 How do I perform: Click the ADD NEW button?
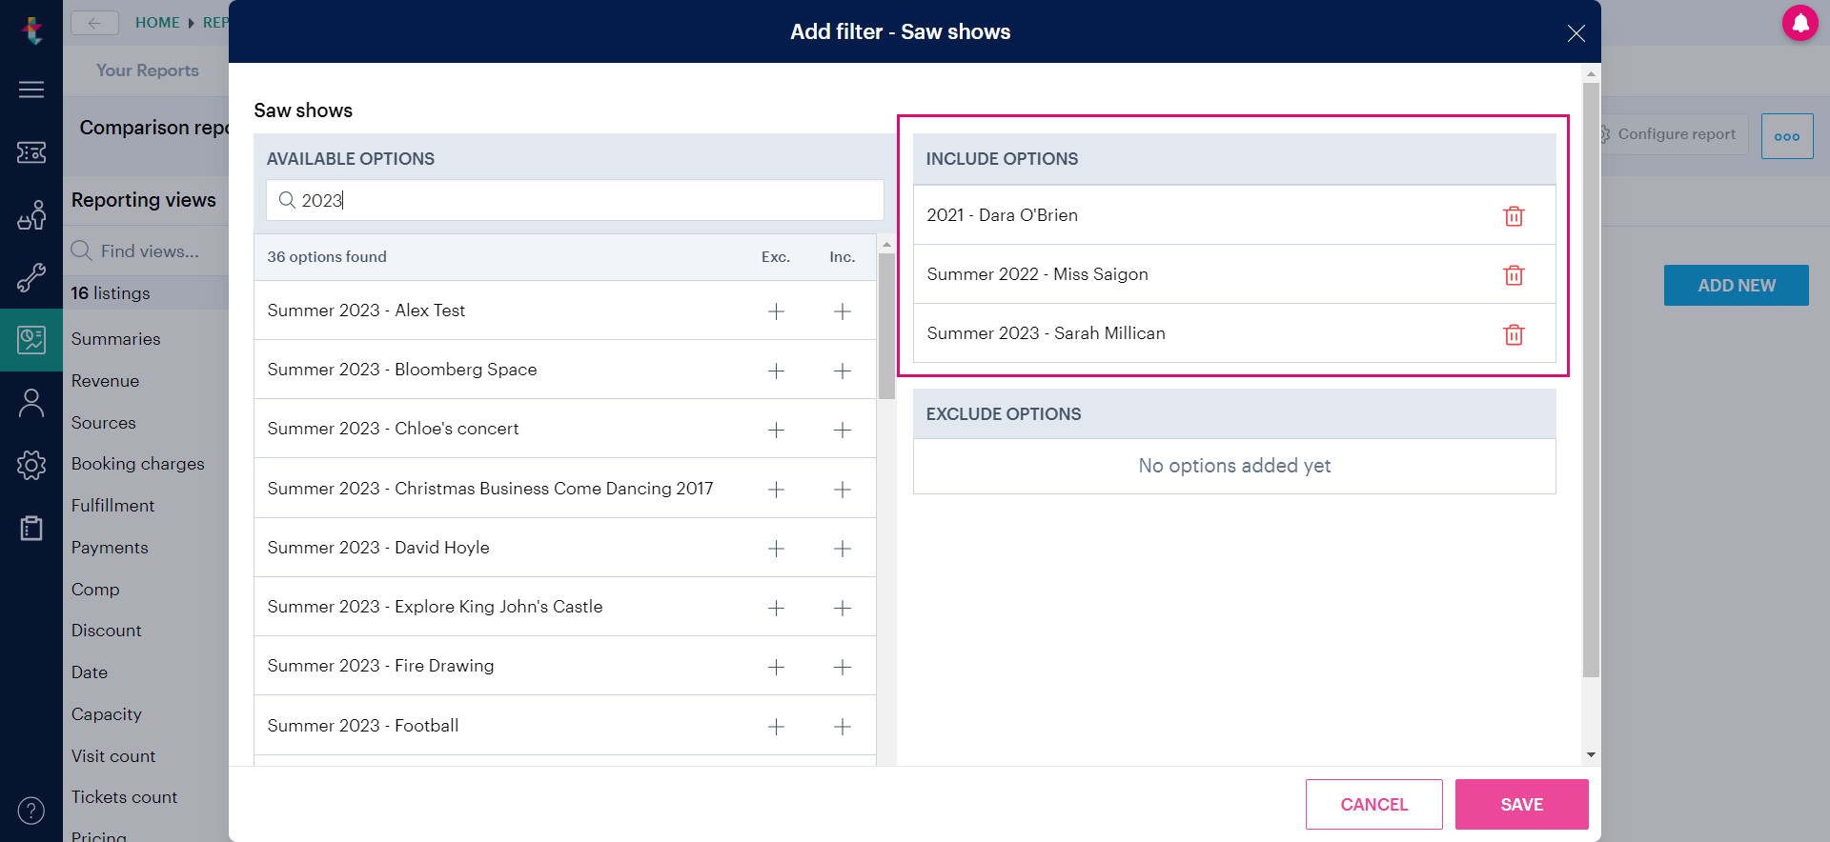pyautogui.click(x=1736, y=286)
